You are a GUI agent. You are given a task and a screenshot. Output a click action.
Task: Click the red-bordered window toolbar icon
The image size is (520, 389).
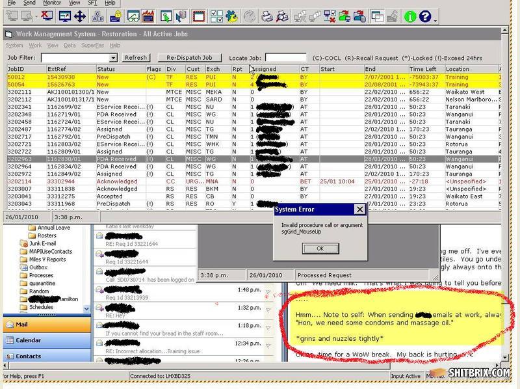(x=199, y=16)
